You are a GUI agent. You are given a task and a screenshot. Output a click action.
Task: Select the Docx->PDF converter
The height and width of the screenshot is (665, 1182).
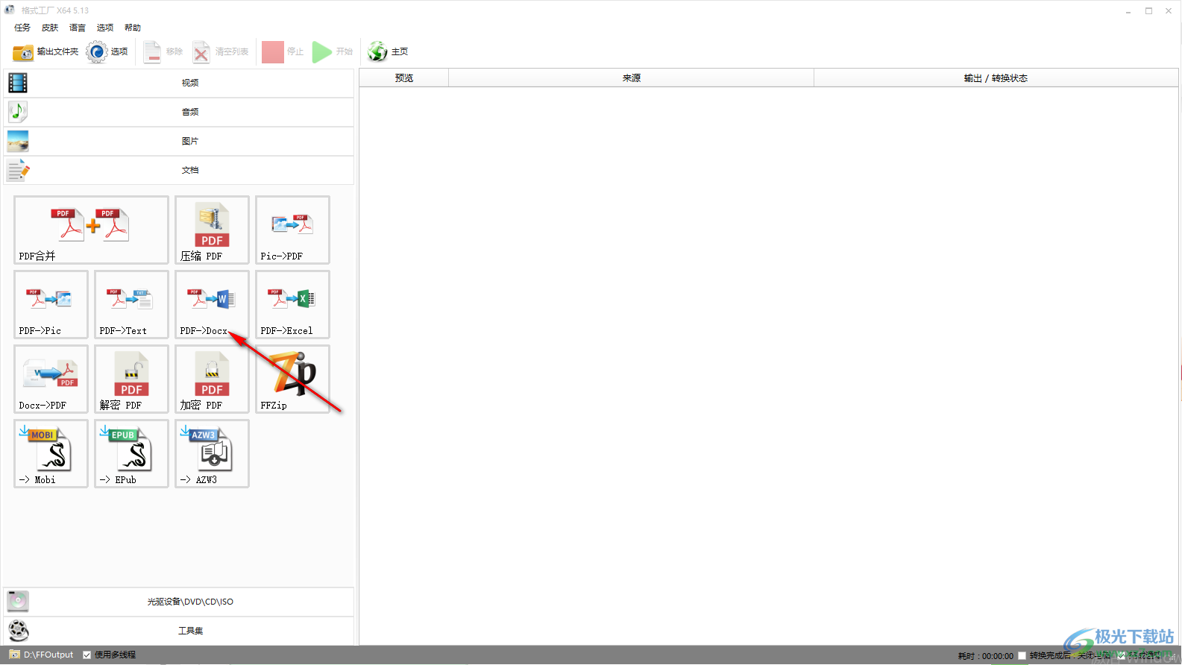click(x=51, y=379)
